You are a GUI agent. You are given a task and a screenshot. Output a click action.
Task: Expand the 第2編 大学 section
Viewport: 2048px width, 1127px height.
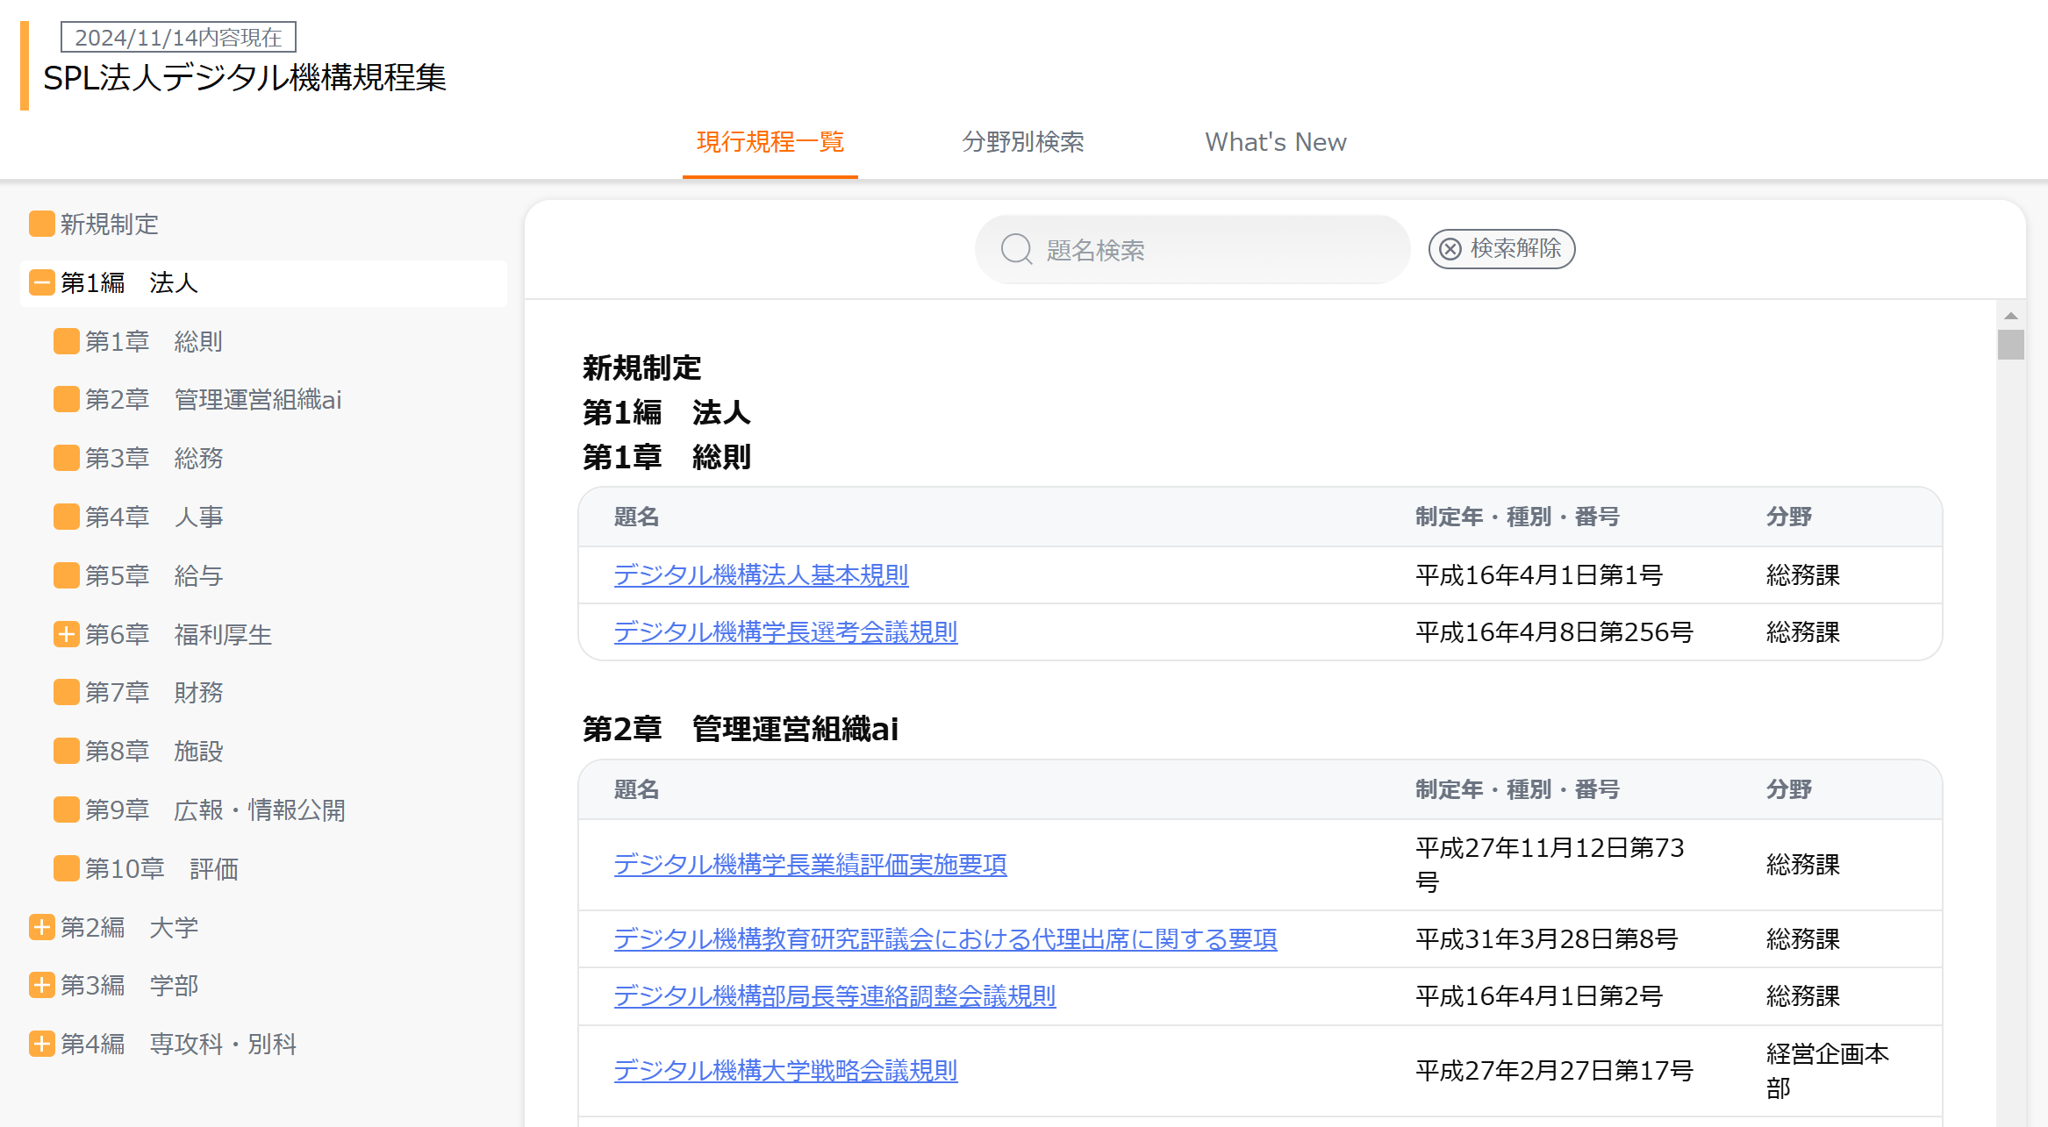click(x=41, y=927)
